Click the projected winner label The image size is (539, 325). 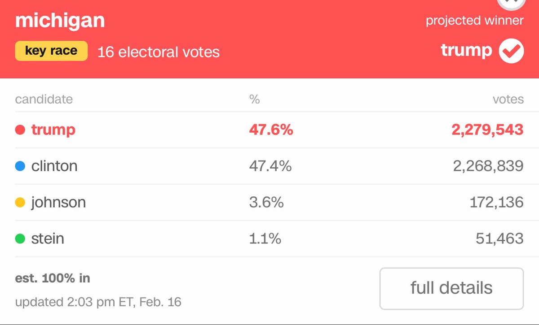(475, 21)
